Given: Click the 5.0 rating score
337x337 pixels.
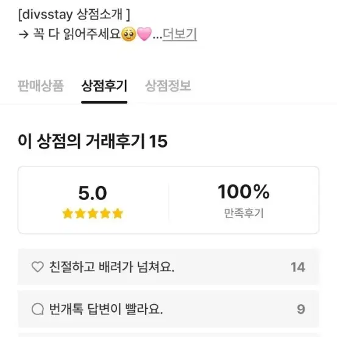Looking at the screenshot, I should (x=93, y=193).
